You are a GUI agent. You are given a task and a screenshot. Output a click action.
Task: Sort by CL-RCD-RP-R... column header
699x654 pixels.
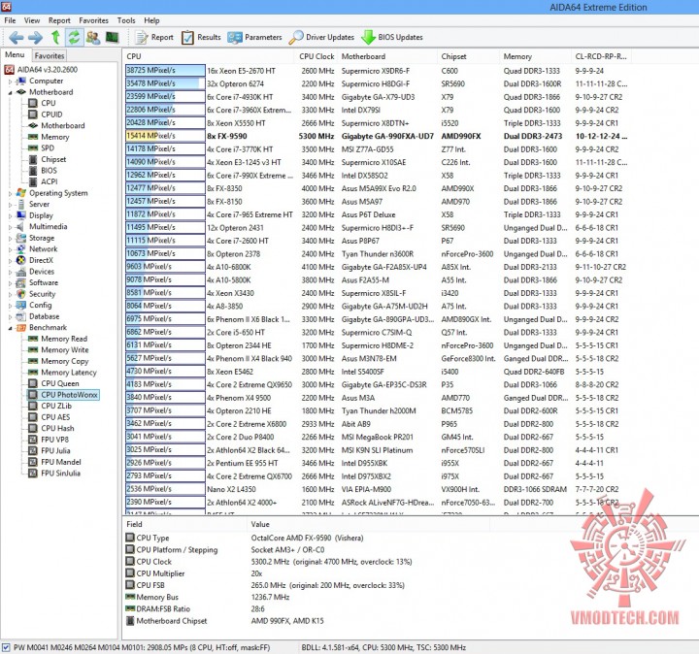click(601, 56)
